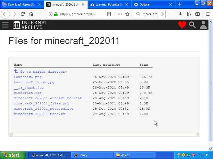Open minecraft_202011_files.xml link

(41, 103)
